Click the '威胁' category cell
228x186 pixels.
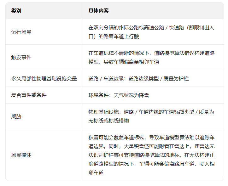16,116
